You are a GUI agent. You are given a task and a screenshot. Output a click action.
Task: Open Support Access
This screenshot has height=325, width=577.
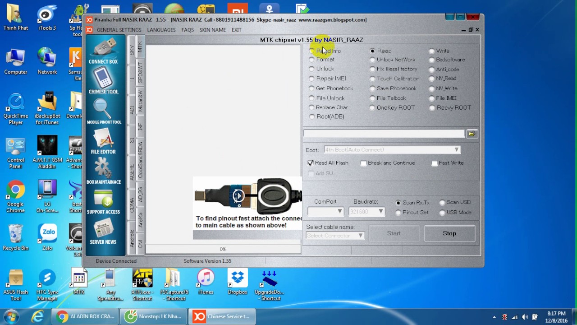click(103, 201)
